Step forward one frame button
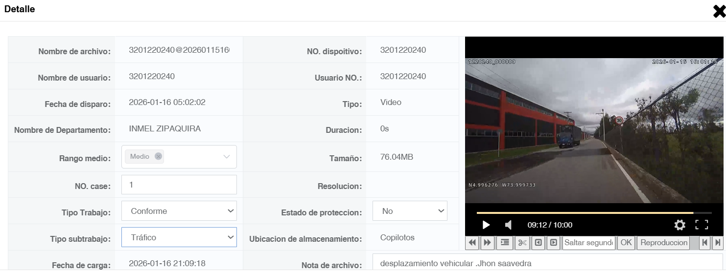726x273 pixels. click(x=554, y=242)
